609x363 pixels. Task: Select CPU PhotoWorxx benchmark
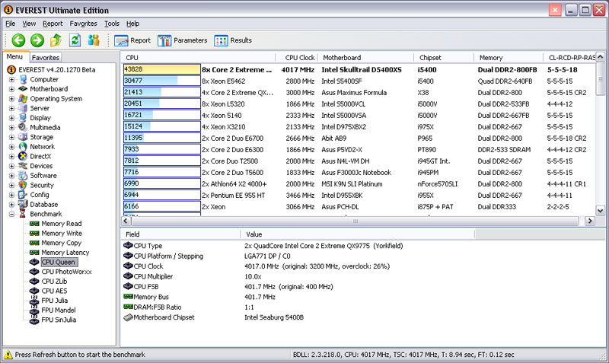coord(66,272)
